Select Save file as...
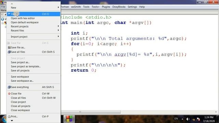This screenshot has height=123, width=219. [x=34, y=47]
